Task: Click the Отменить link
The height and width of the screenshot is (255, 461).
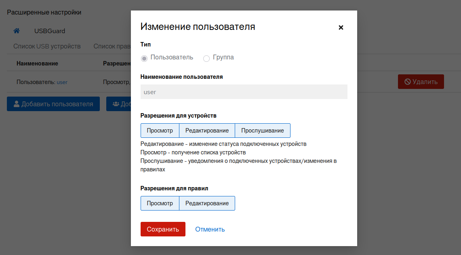Action: click(x=210, y=229)
